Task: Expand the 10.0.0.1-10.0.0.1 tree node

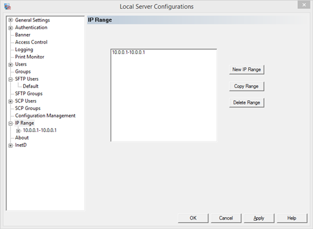Action: point(18,131)
